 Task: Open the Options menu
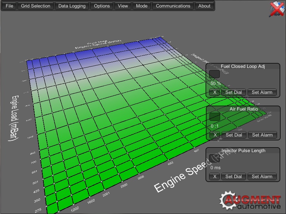[x=102, y=6]
